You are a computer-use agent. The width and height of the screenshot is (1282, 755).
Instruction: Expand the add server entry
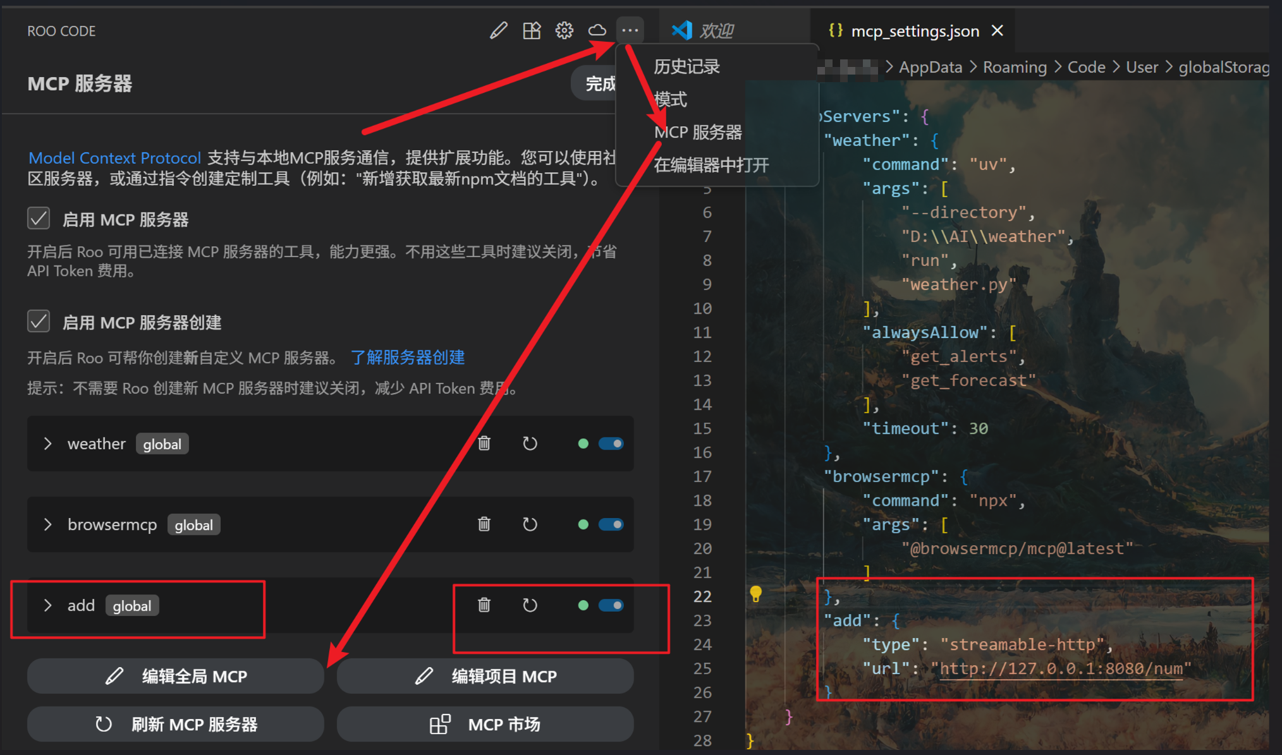pyautogui.click(x=48, y=605)
